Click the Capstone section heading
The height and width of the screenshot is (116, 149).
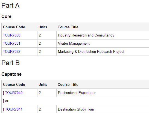tap(11, 74)
